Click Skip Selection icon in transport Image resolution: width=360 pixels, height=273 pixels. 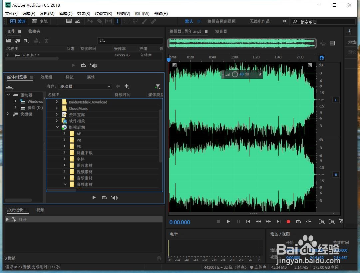tap(308, 222)
